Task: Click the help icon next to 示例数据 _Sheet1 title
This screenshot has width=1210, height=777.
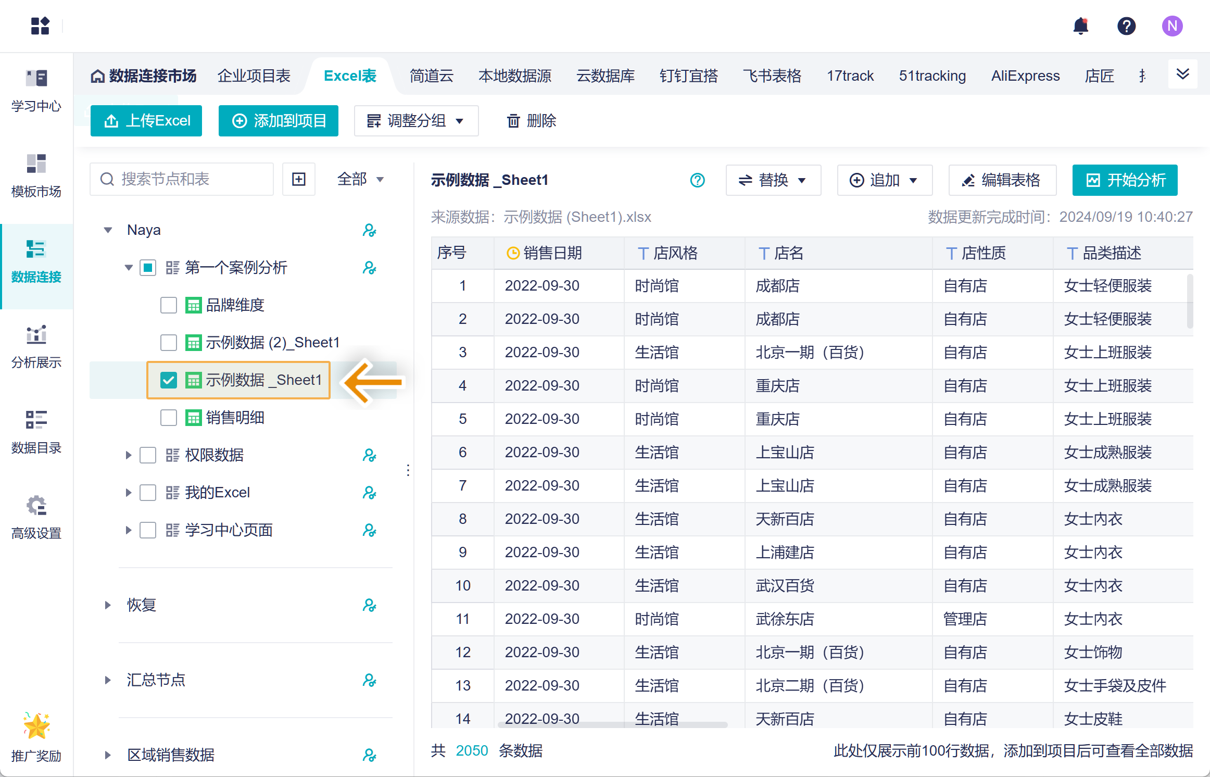Action: [697, 180]
